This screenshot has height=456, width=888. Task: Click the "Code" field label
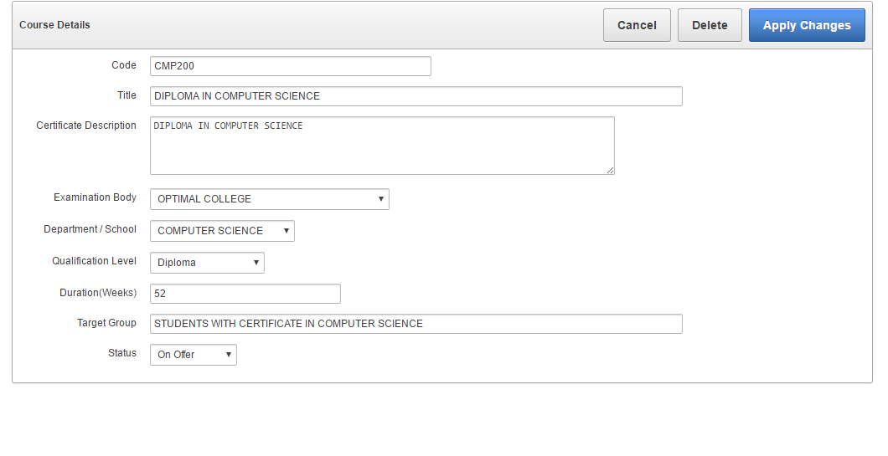click(x=123, y=65)
